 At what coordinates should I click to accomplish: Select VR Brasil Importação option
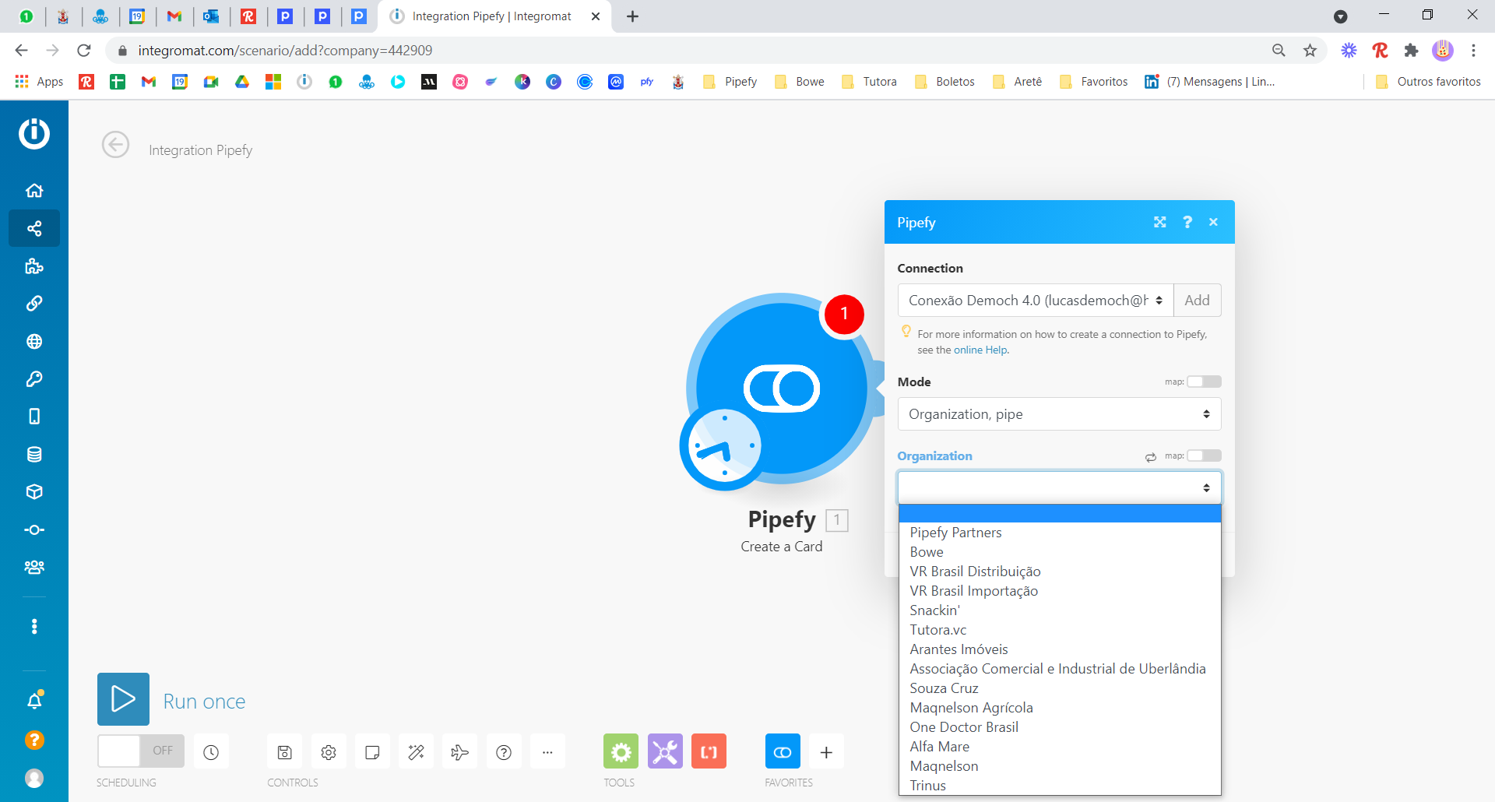[1060, 591]
